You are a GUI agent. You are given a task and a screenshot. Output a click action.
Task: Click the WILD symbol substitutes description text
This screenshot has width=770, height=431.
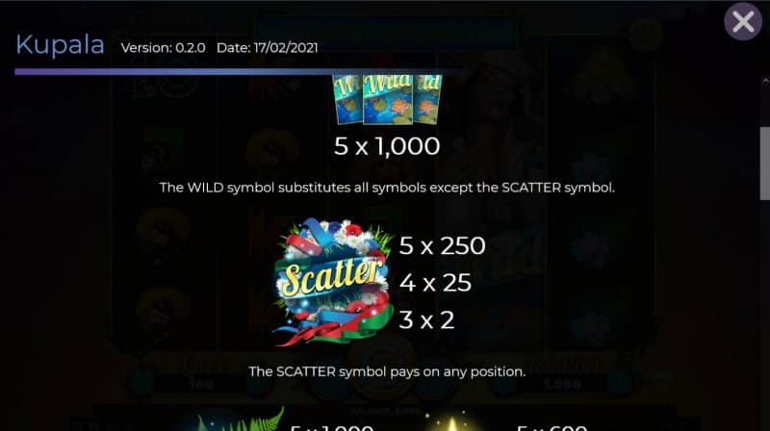[x=387, y=188]
